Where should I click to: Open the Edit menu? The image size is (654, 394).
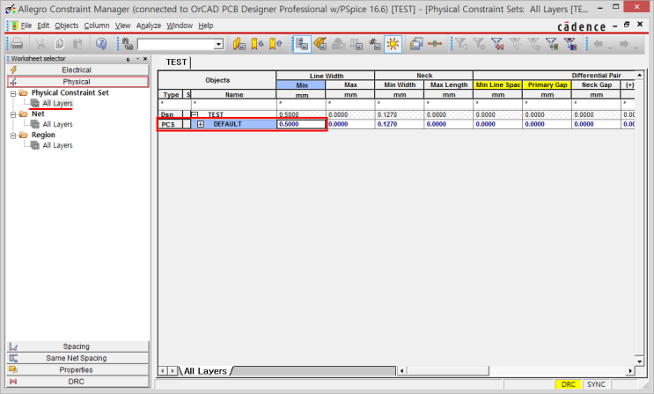pos(43,26)
